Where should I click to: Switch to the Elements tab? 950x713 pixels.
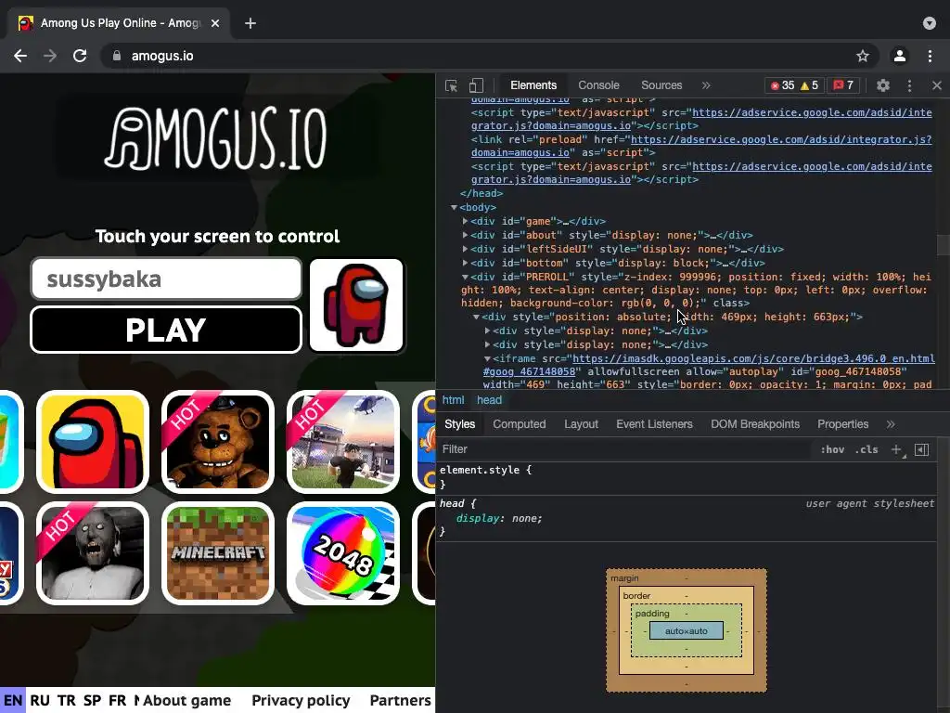[x=533, y=85]
